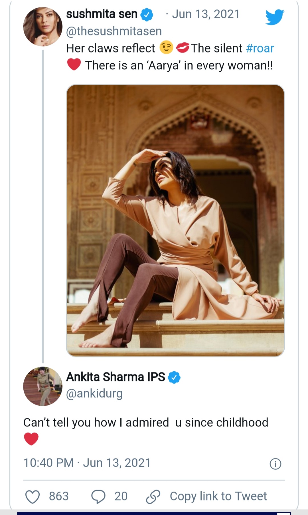Open the #roar hashtag
The width and height of the screenshot is (308, 515).
point(260,48)
